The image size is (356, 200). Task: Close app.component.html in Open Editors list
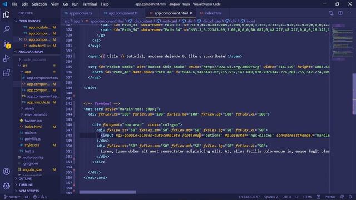coord(20,39)
